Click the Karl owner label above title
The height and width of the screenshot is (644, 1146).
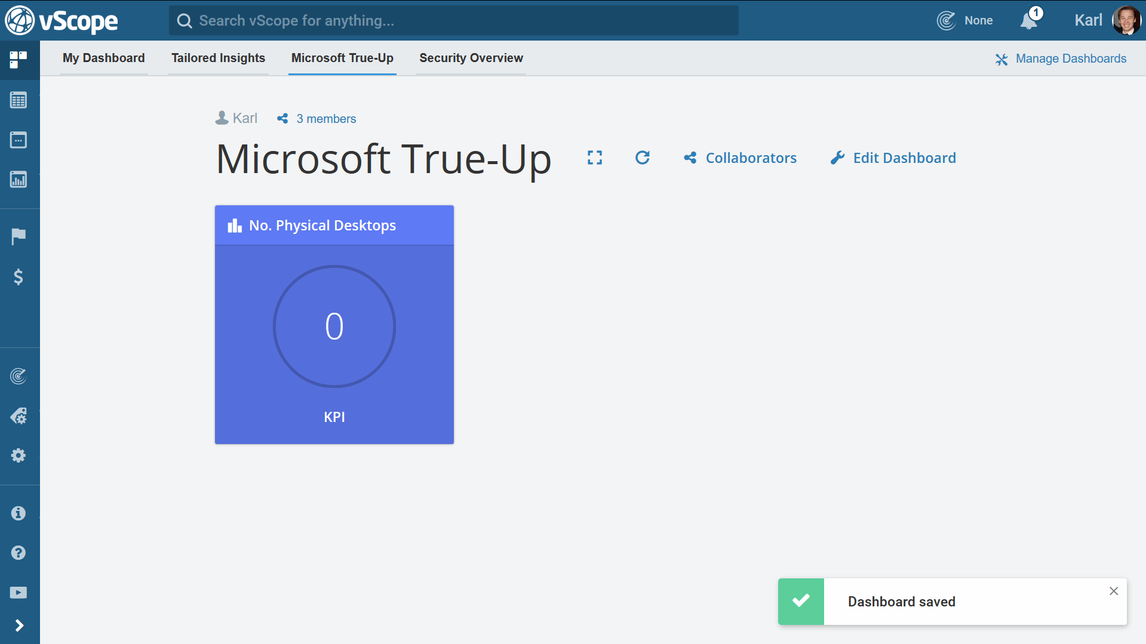(236, 118)
